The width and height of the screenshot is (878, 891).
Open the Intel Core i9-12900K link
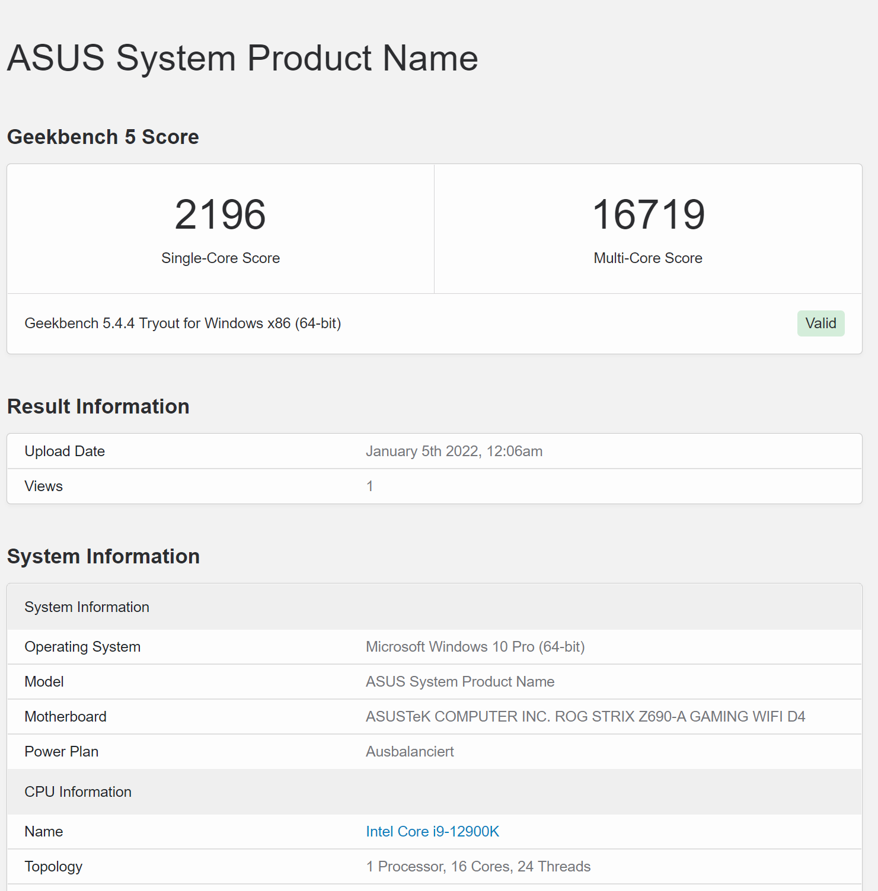point(432,831)
